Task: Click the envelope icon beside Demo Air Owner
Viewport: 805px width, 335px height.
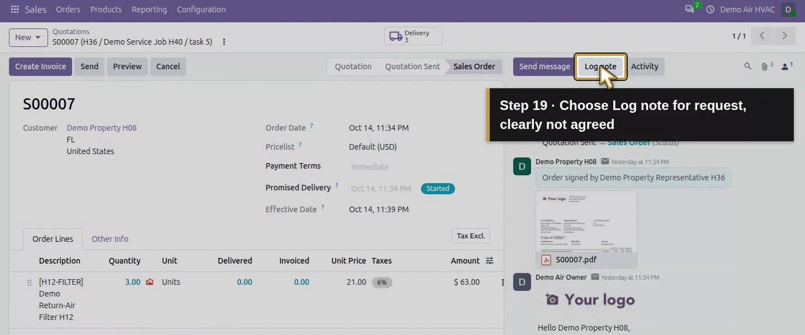Action: click(595, 277)
